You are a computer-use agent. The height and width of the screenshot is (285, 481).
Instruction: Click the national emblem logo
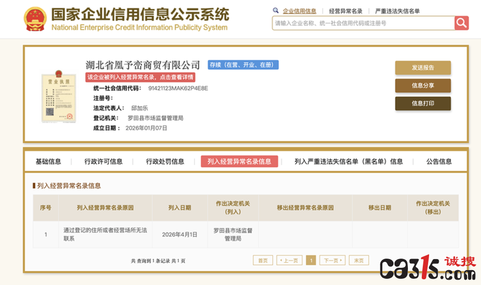pos(35,19)
